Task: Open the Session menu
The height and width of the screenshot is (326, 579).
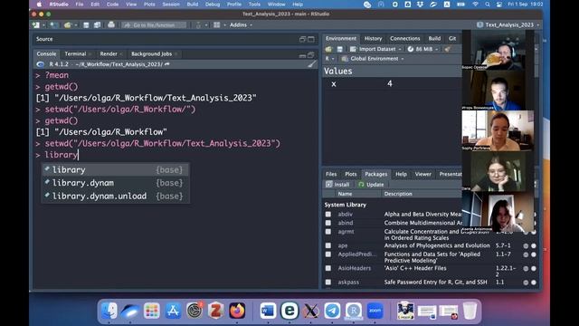Action: 171,4
